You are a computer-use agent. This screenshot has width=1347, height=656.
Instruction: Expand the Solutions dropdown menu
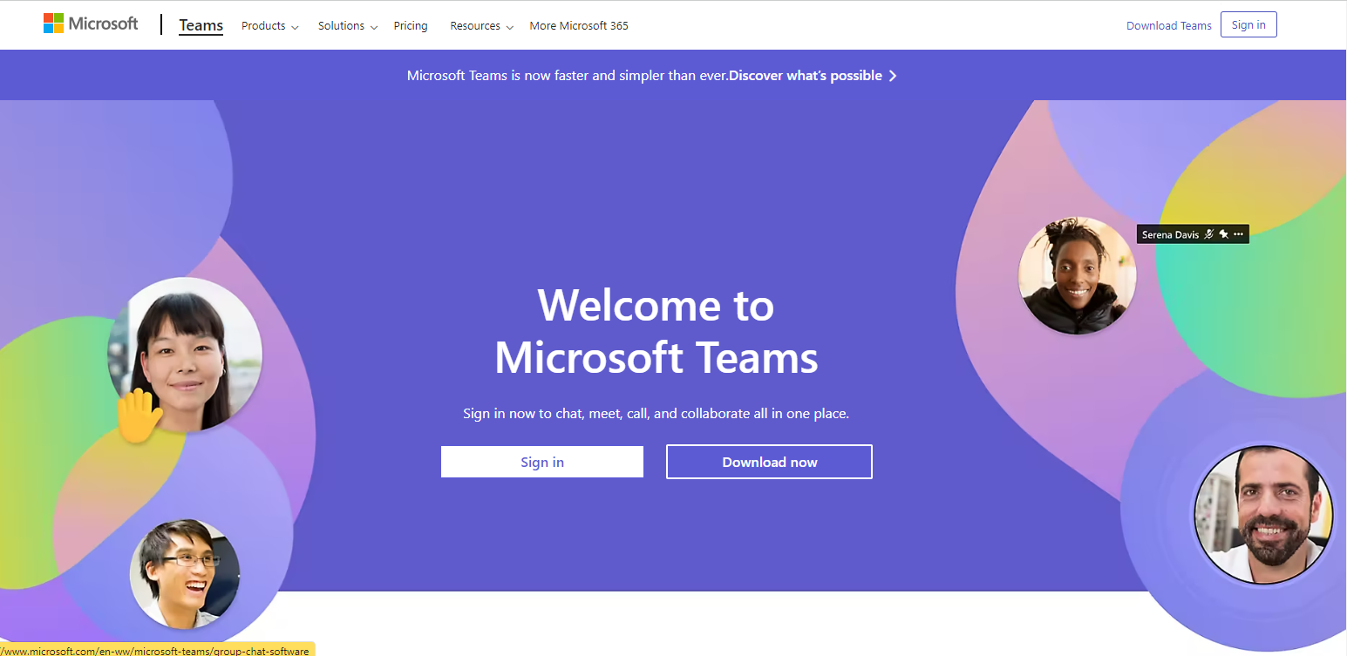click(347, 26)
